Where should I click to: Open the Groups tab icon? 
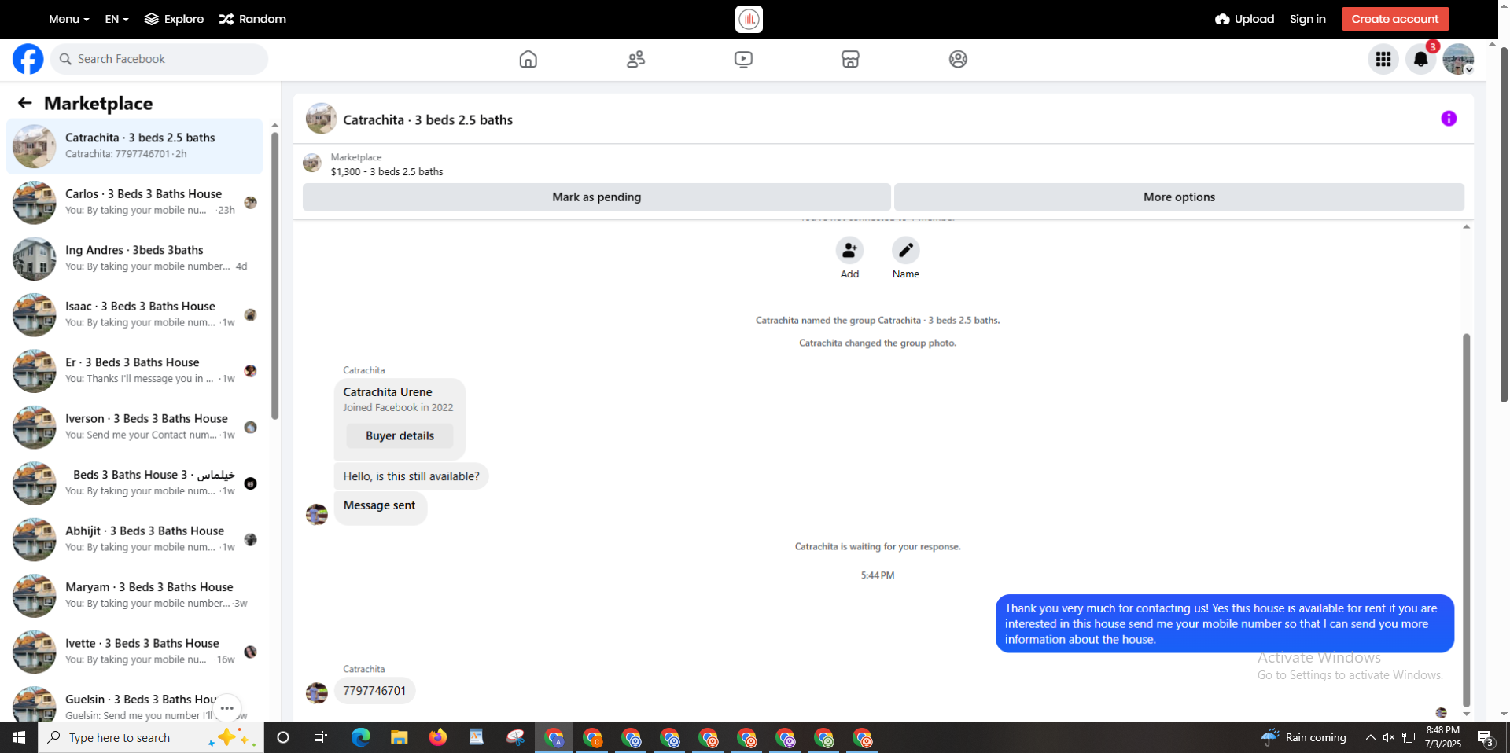click(958, 59)
